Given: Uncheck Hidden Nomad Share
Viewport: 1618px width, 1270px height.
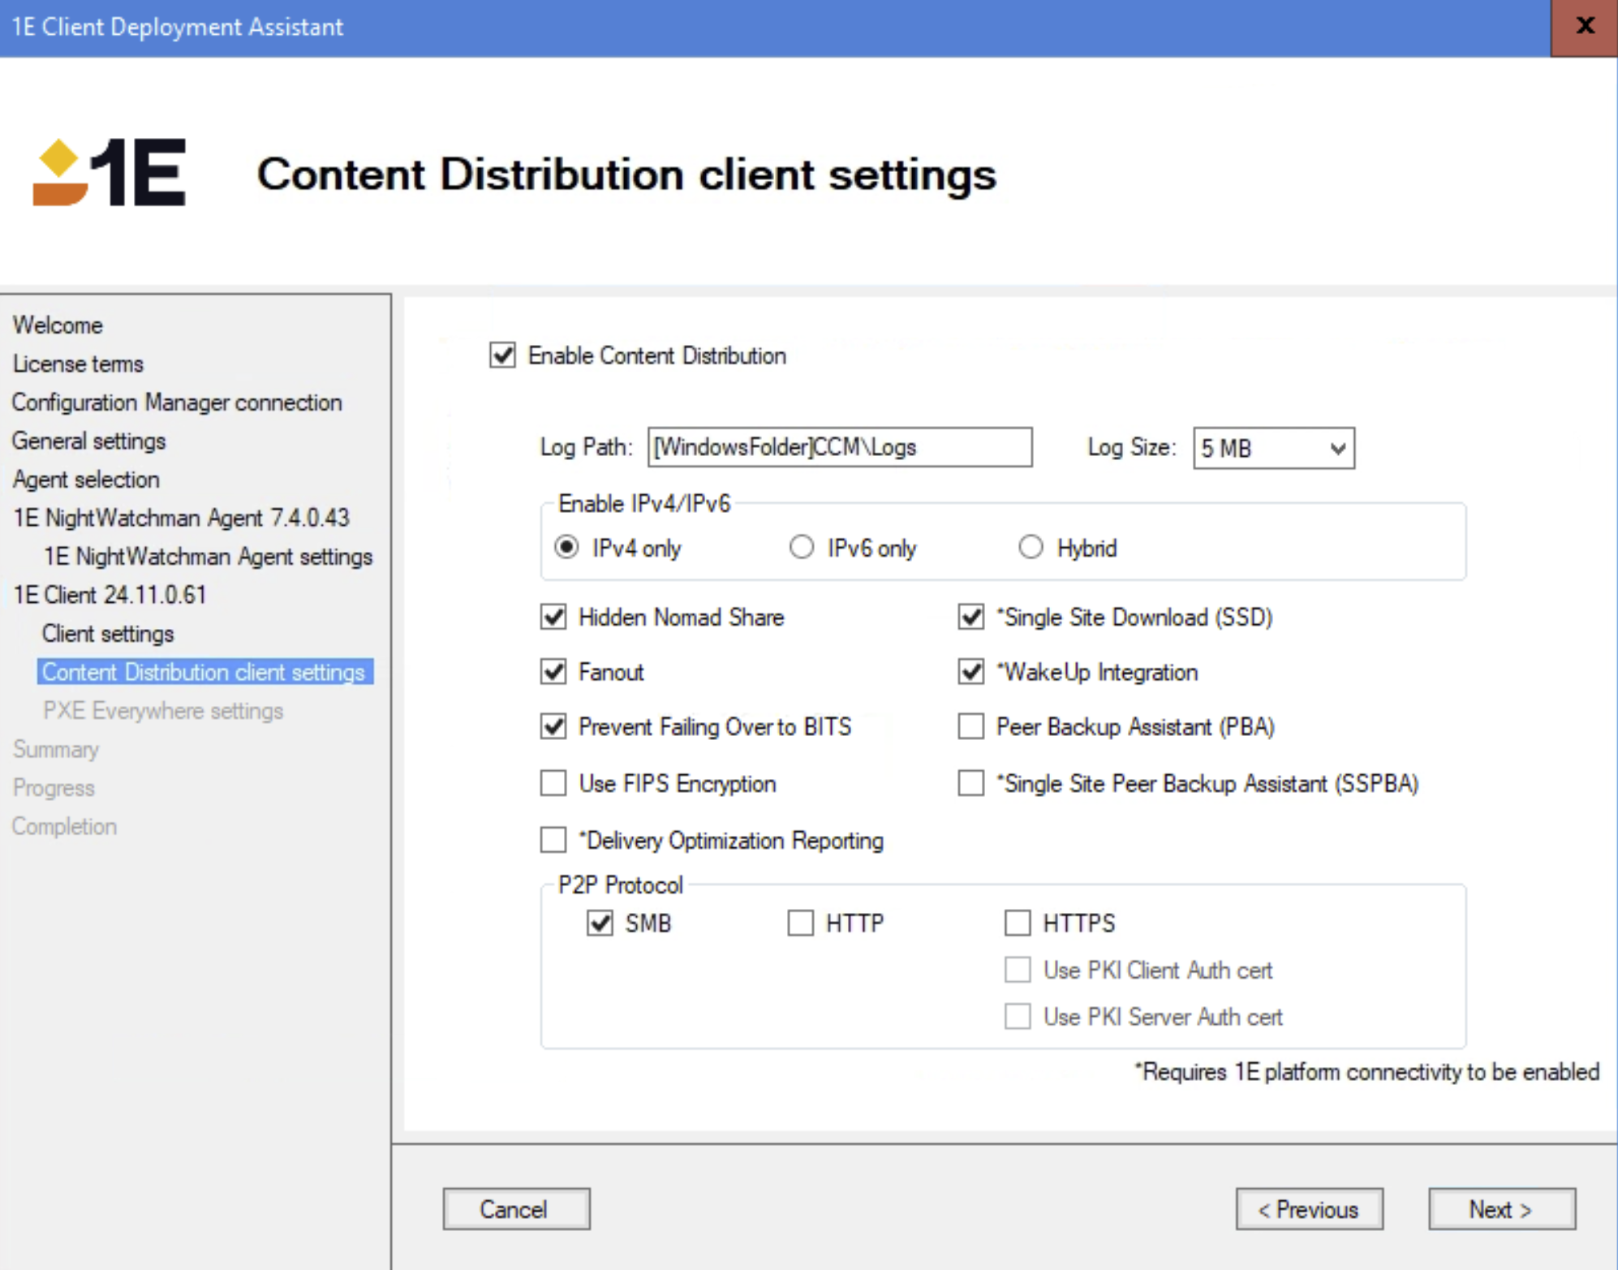Looking at the screenshot, I should click(553, 617).
